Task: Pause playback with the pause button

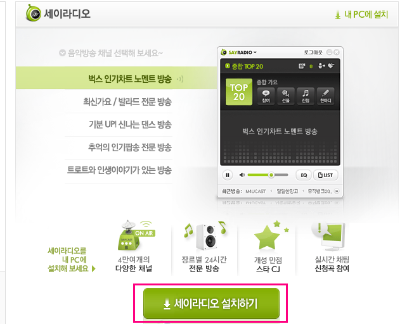Action: pos(228,175)
